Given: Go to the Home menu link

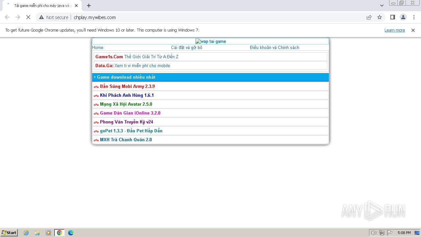Looking at the screenshot, I should [x=98, y=48].
